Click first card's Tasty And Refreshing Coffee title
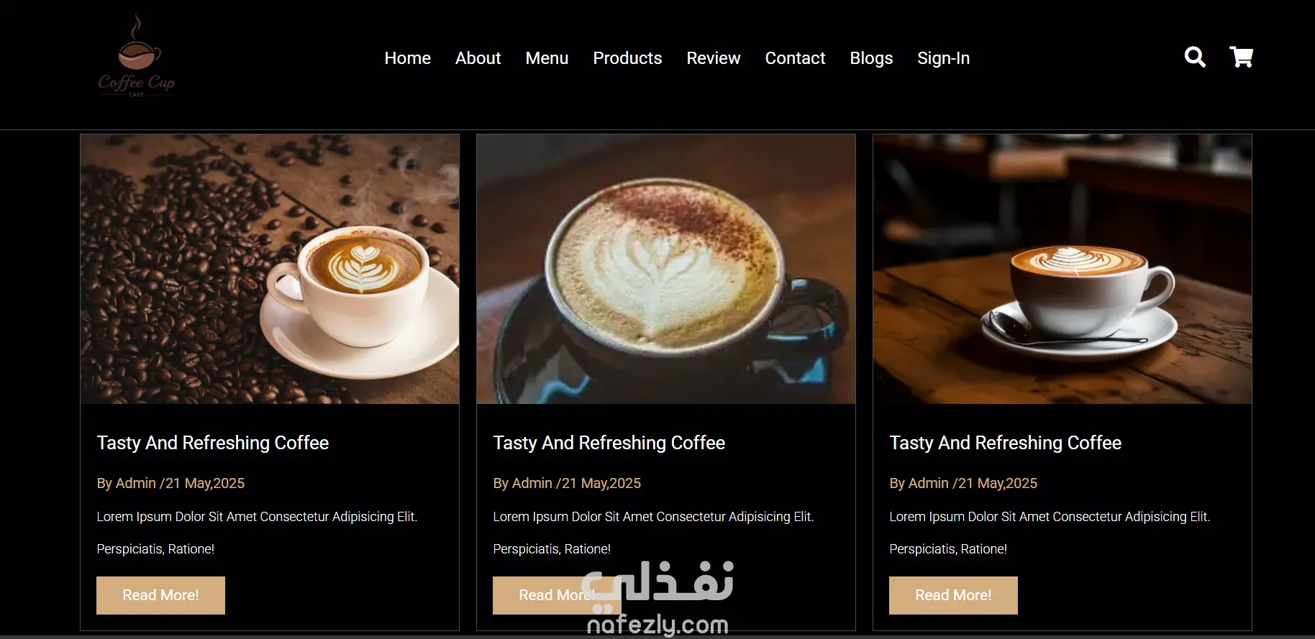 [x=213, y=443]
